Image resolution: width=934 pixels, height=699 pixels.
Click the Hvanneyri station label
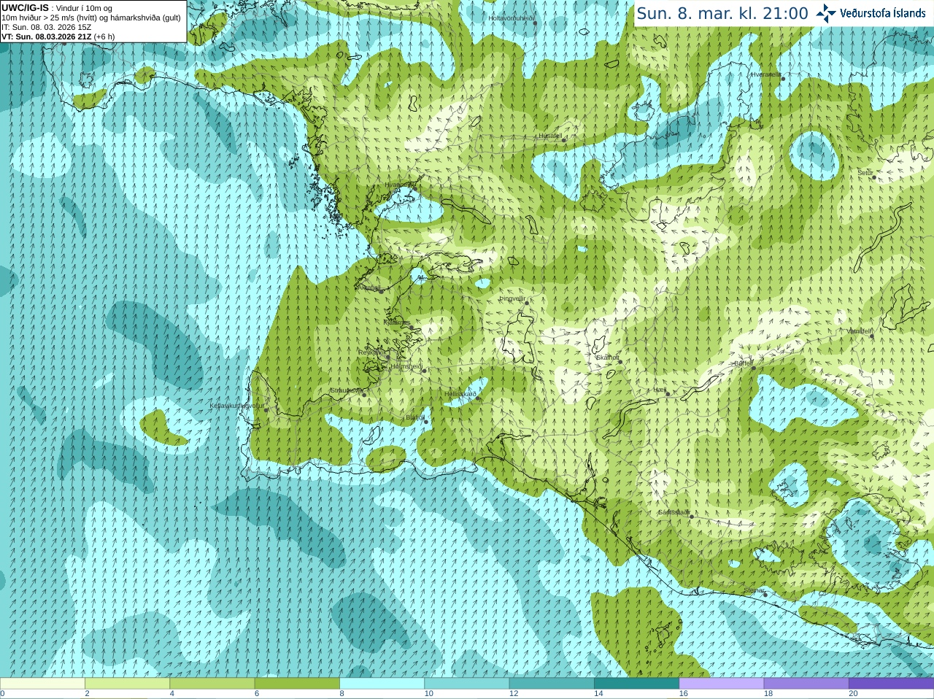pyautogui.click(x=398, y=185)
